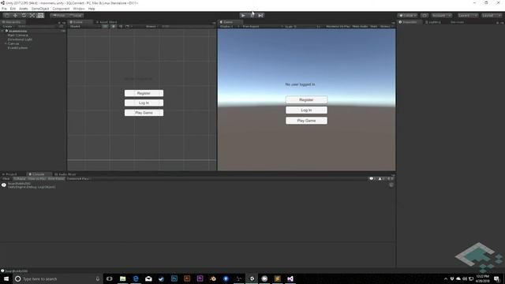Select the Hand tool in Unity toolbar

(6, 16)
